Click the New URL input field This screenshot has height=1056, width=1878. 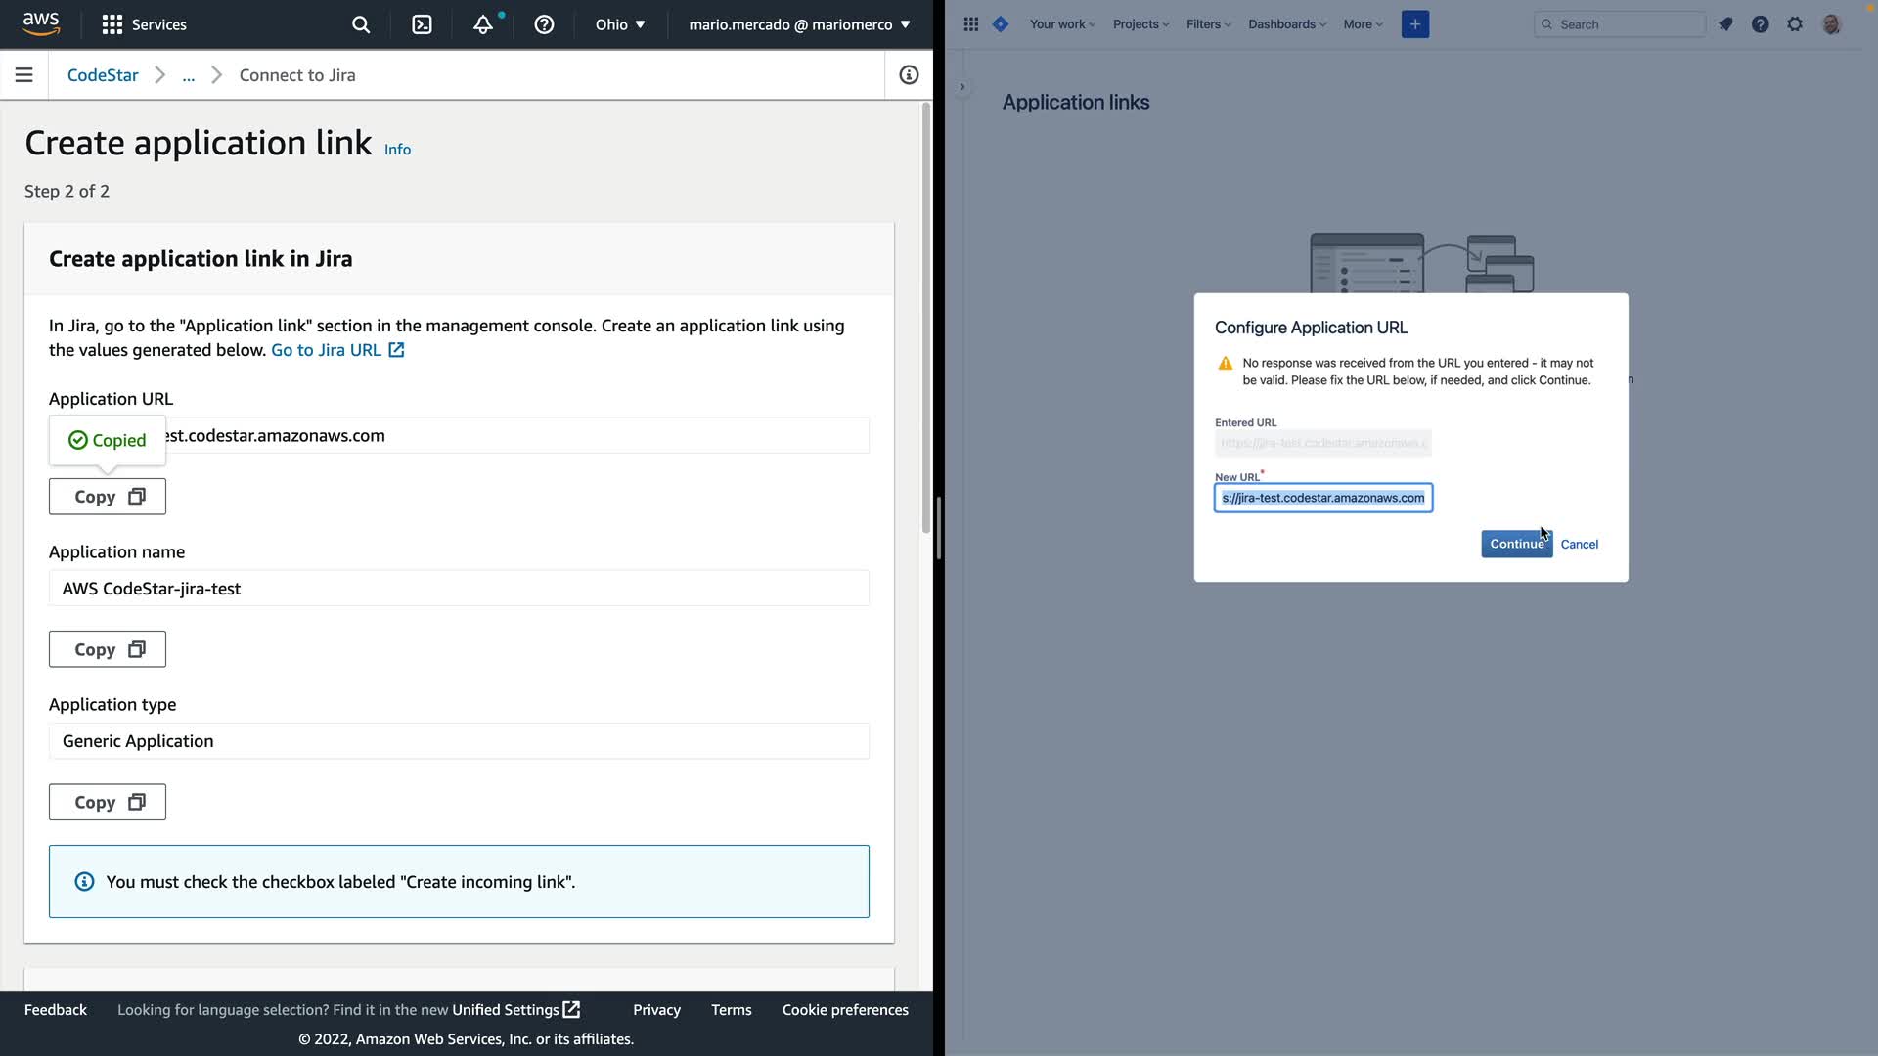coord(1322,498)
